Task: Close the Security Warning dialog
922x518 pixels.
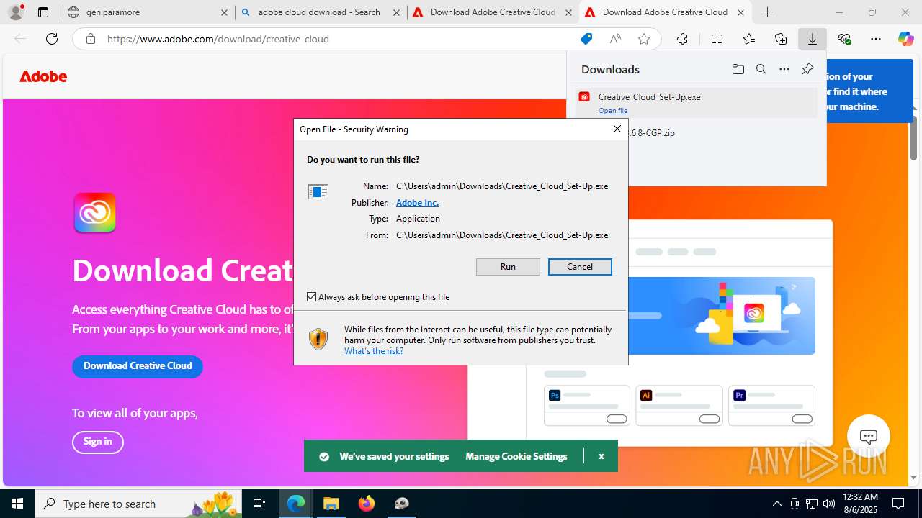Action: point(617,129)
